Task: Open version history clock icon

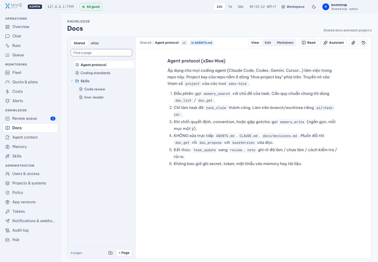Action: 364,43
